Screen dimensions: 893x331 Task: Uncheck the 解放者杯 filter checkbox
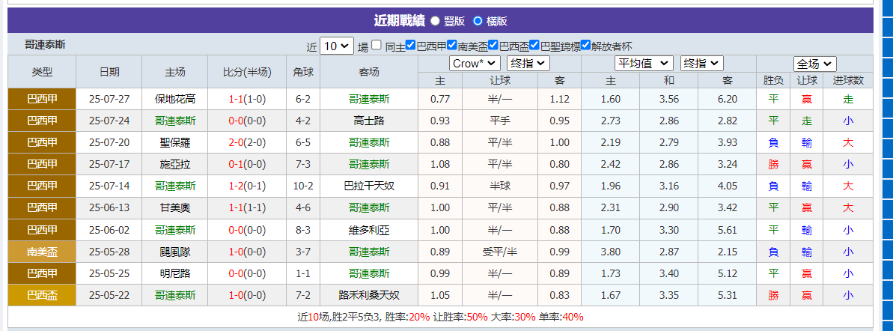click(x=585, y=45)
